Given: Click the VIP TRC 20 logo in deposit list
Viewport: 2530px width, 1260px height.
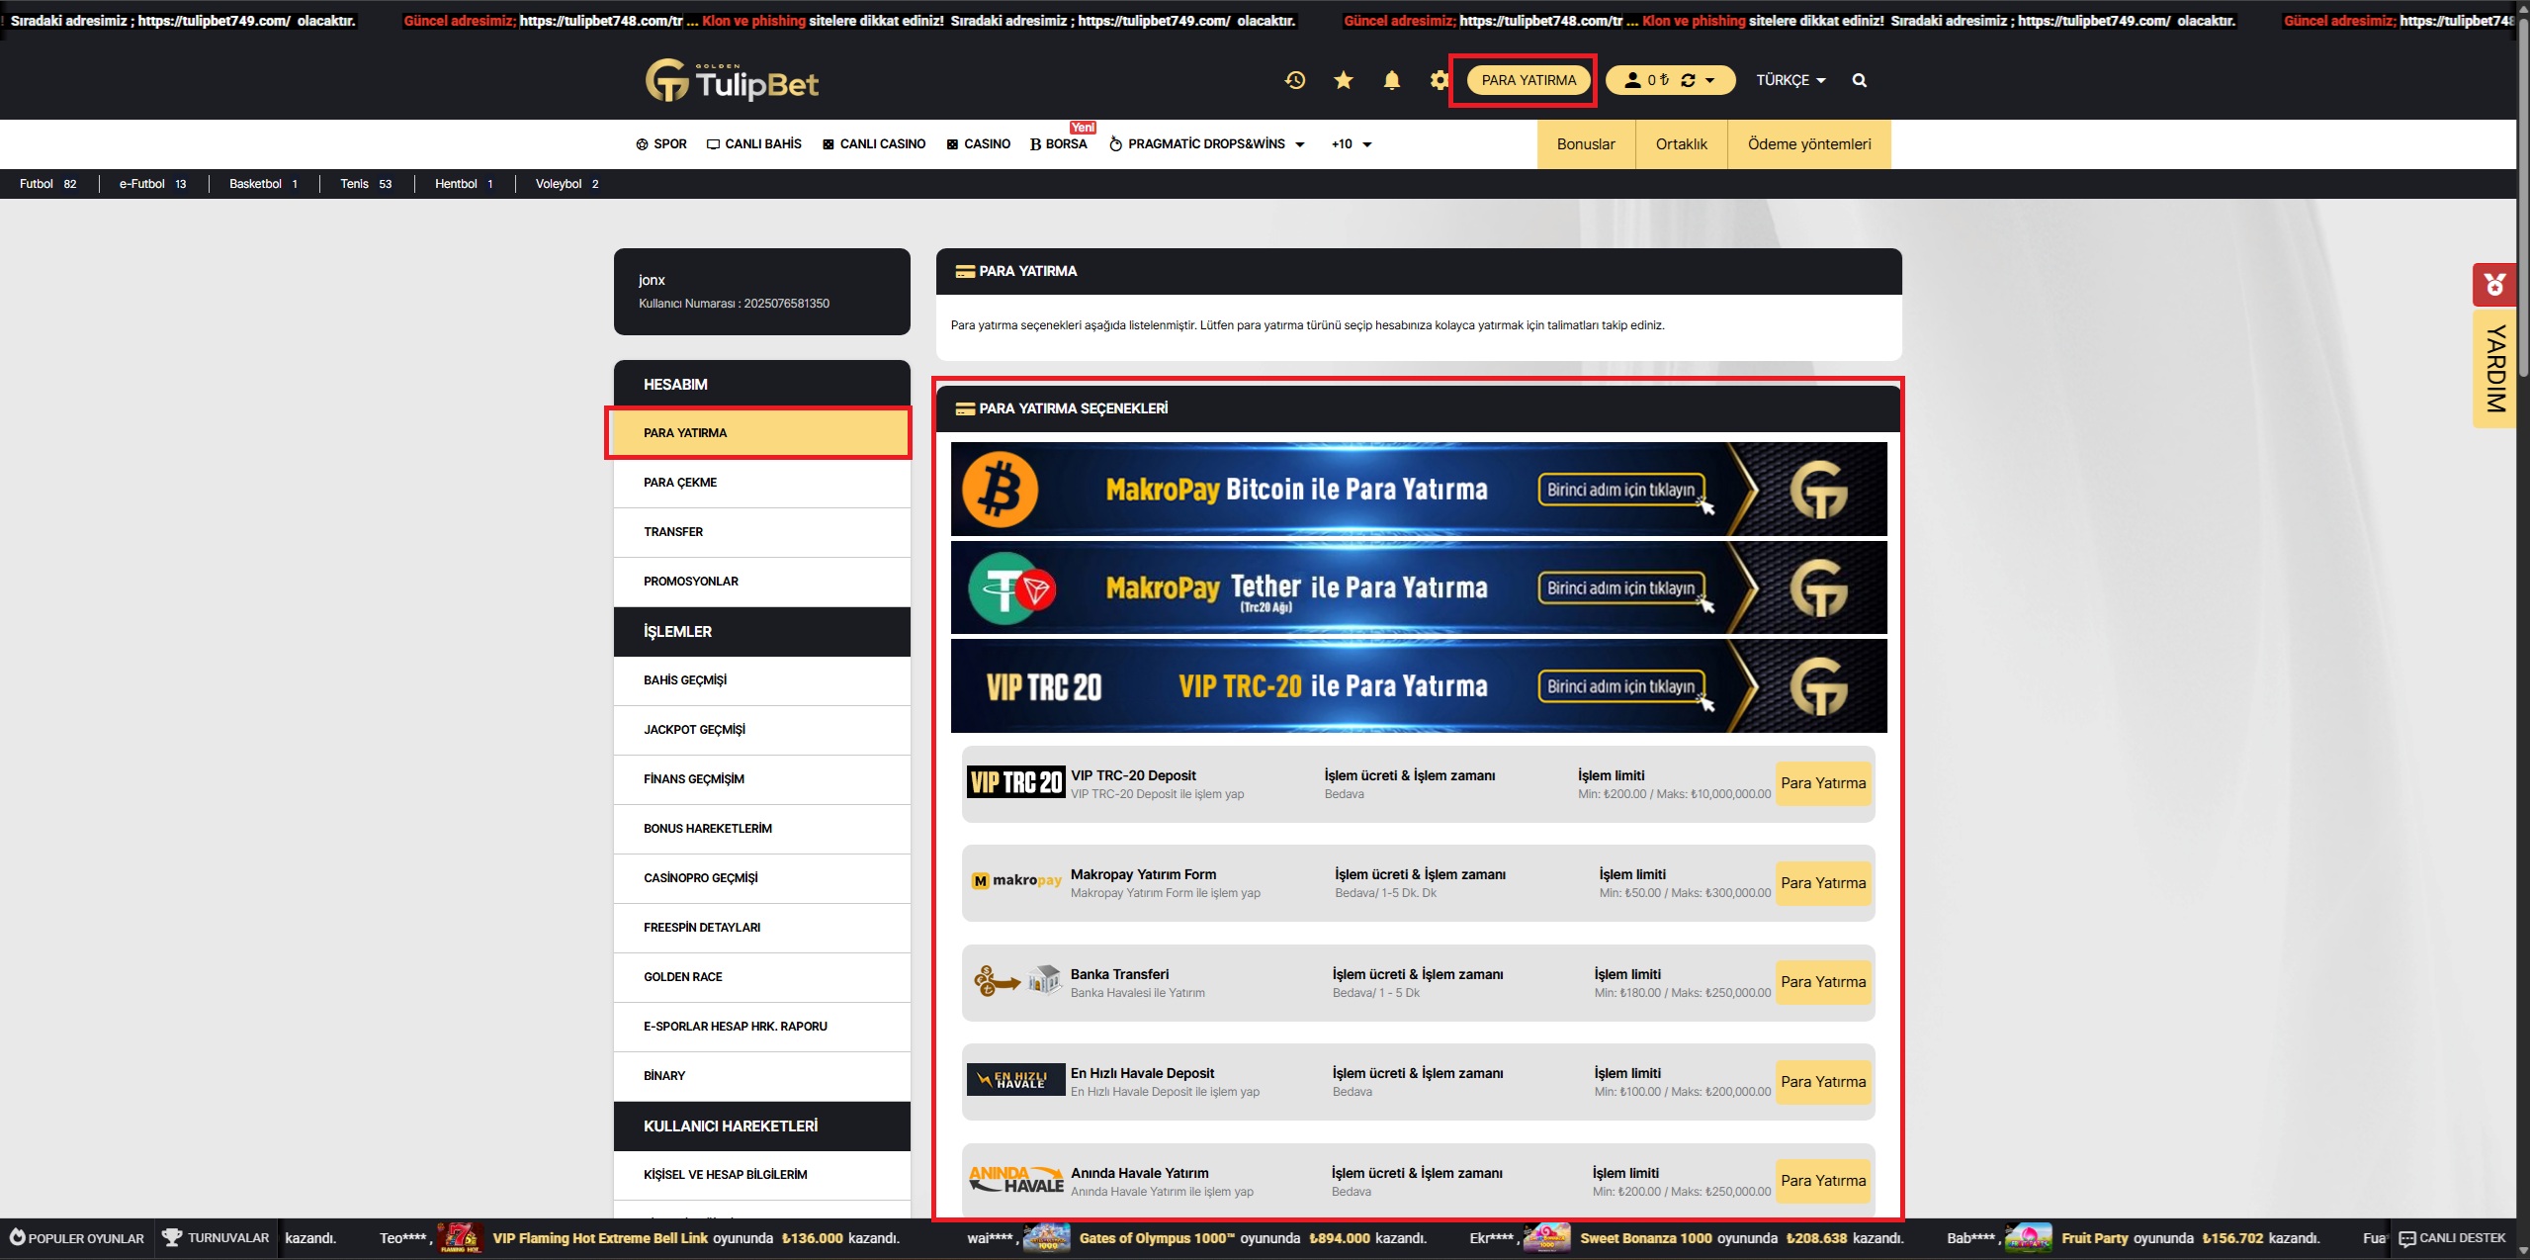Looking at the screenshot, I should coord(1015,782).
